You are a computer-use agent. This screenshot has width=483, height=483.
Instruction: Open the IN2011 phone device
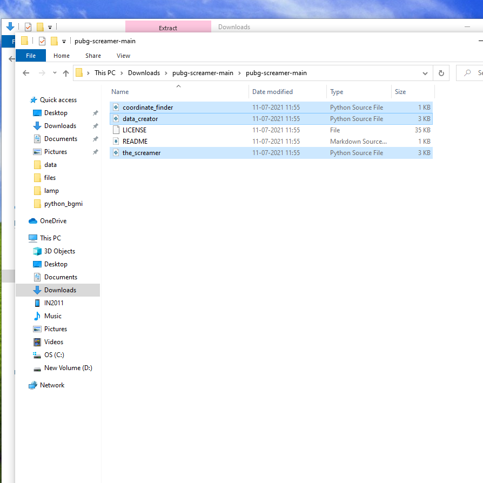coord(53,303)
